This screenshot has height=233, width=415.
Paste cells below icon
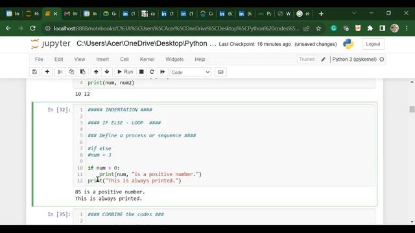82,72
